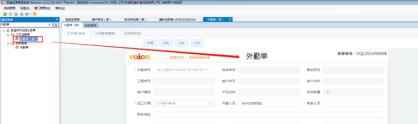Clear the module search box text
This screenshot has height=124, width=418.
click(x=50, y=24)
